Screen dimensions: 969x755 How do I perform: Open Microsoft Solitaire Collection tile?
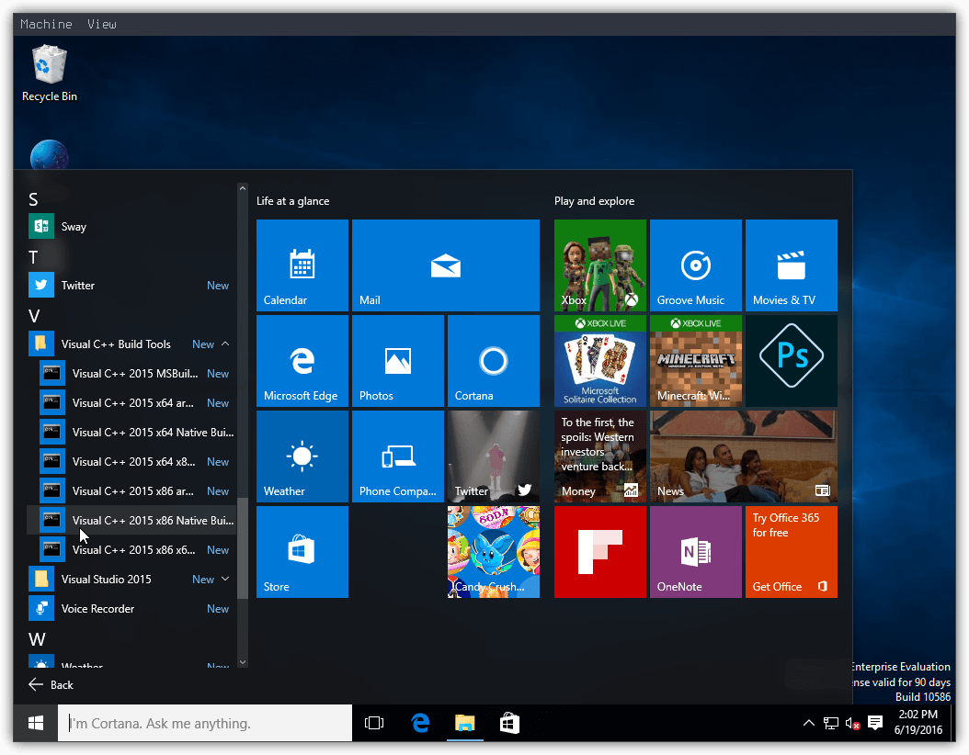pos(600,361)
